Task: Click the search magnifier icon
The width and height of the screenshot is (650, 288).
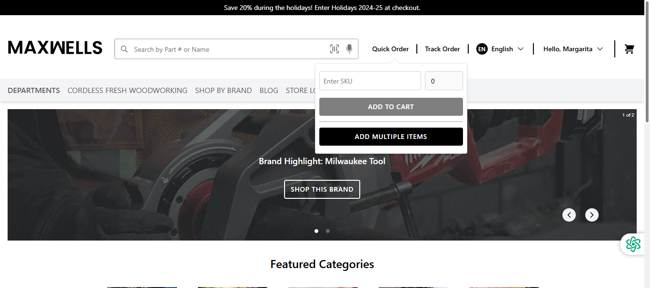Action: (124, 49)
